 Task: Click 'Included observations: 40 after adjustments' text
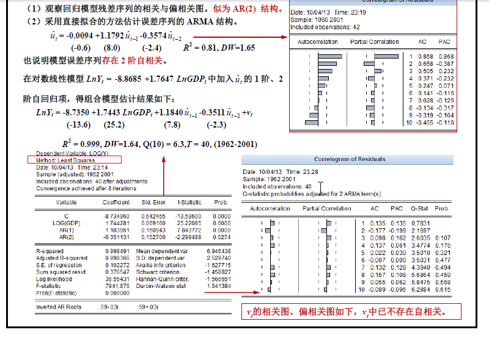[92, 181]
